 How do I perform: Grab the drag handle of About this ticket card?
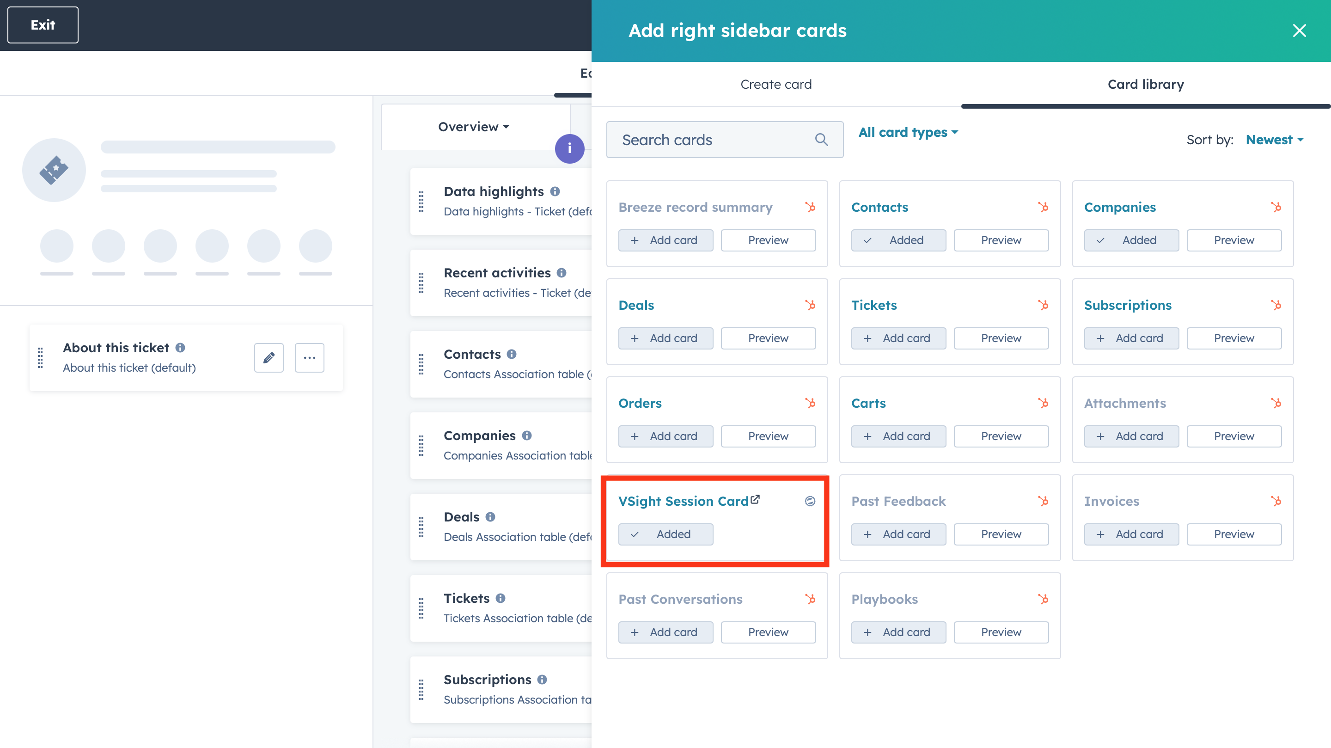40,358
